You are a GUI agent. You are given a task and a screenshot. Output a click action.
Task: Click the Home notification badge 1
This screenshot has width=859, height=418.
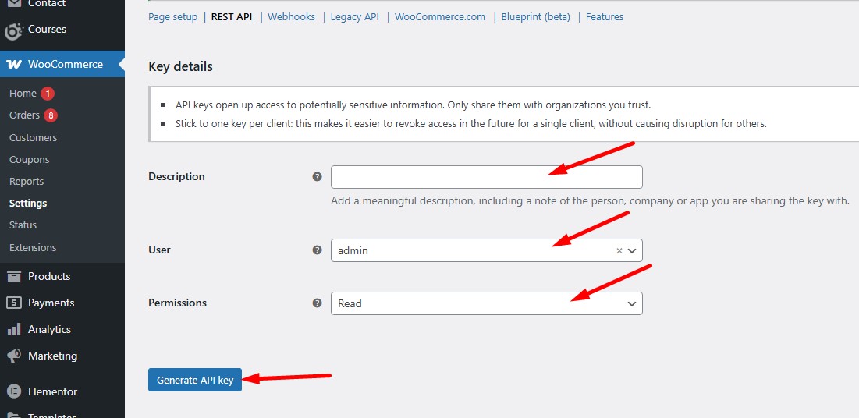[x=48, y=94]
